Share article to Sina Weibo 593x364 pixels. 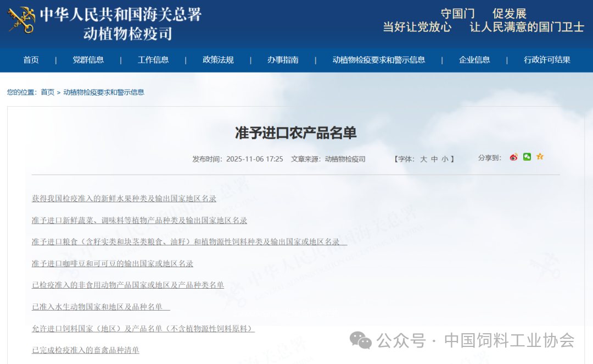pyautogui.click(x=513, y=157)
